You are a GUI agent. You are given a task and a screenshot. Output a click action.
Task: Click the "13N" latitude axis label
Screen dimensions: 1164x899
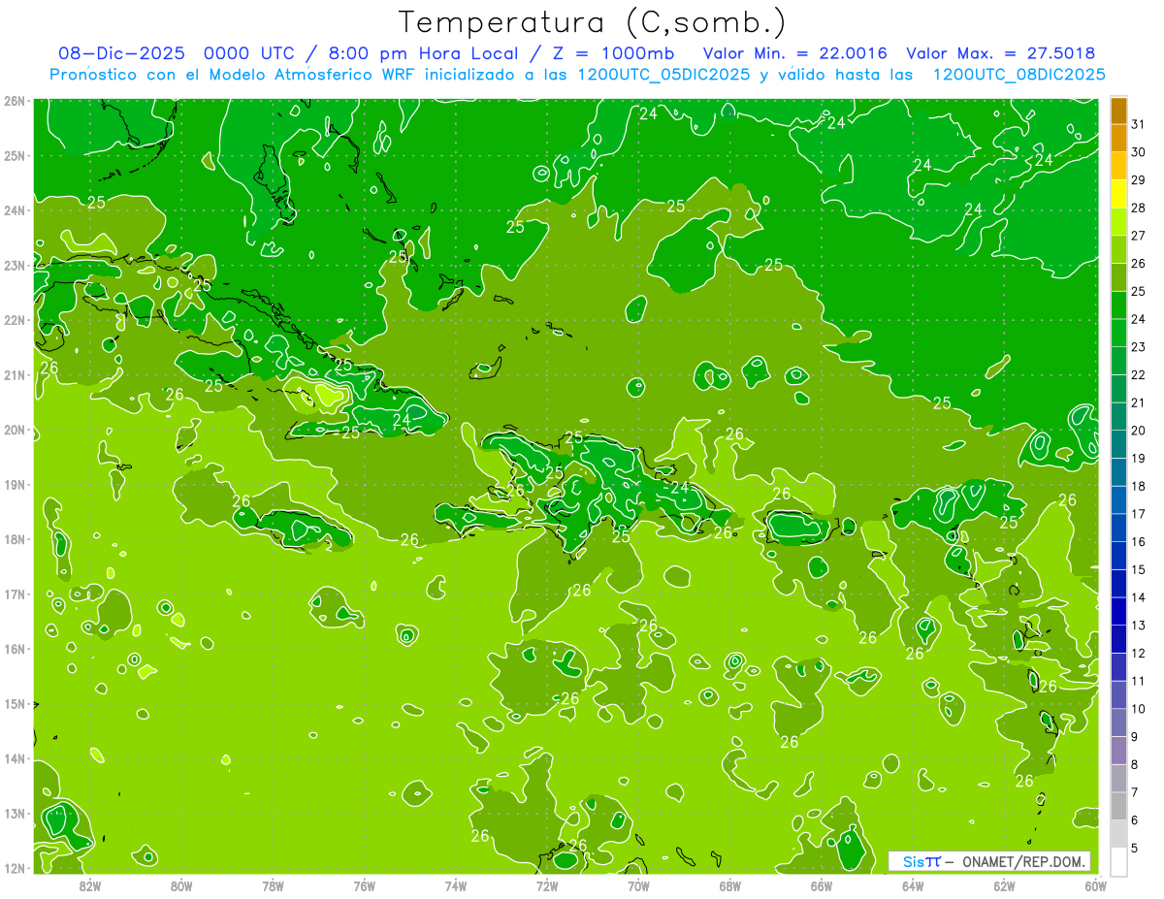click(x=15, y=814)
